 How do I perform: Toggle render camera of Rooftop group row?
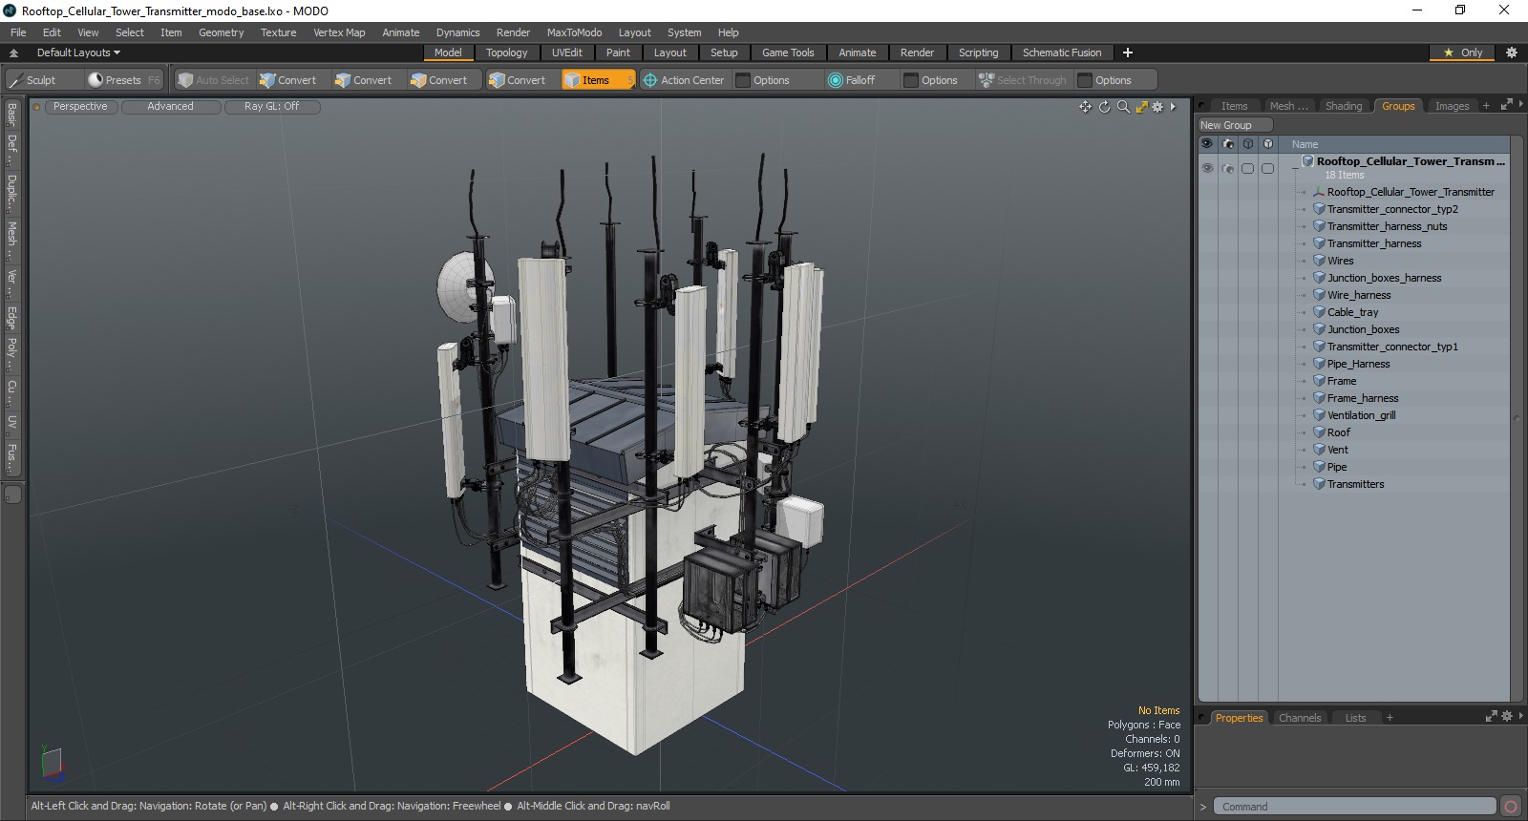(1227, 169)
